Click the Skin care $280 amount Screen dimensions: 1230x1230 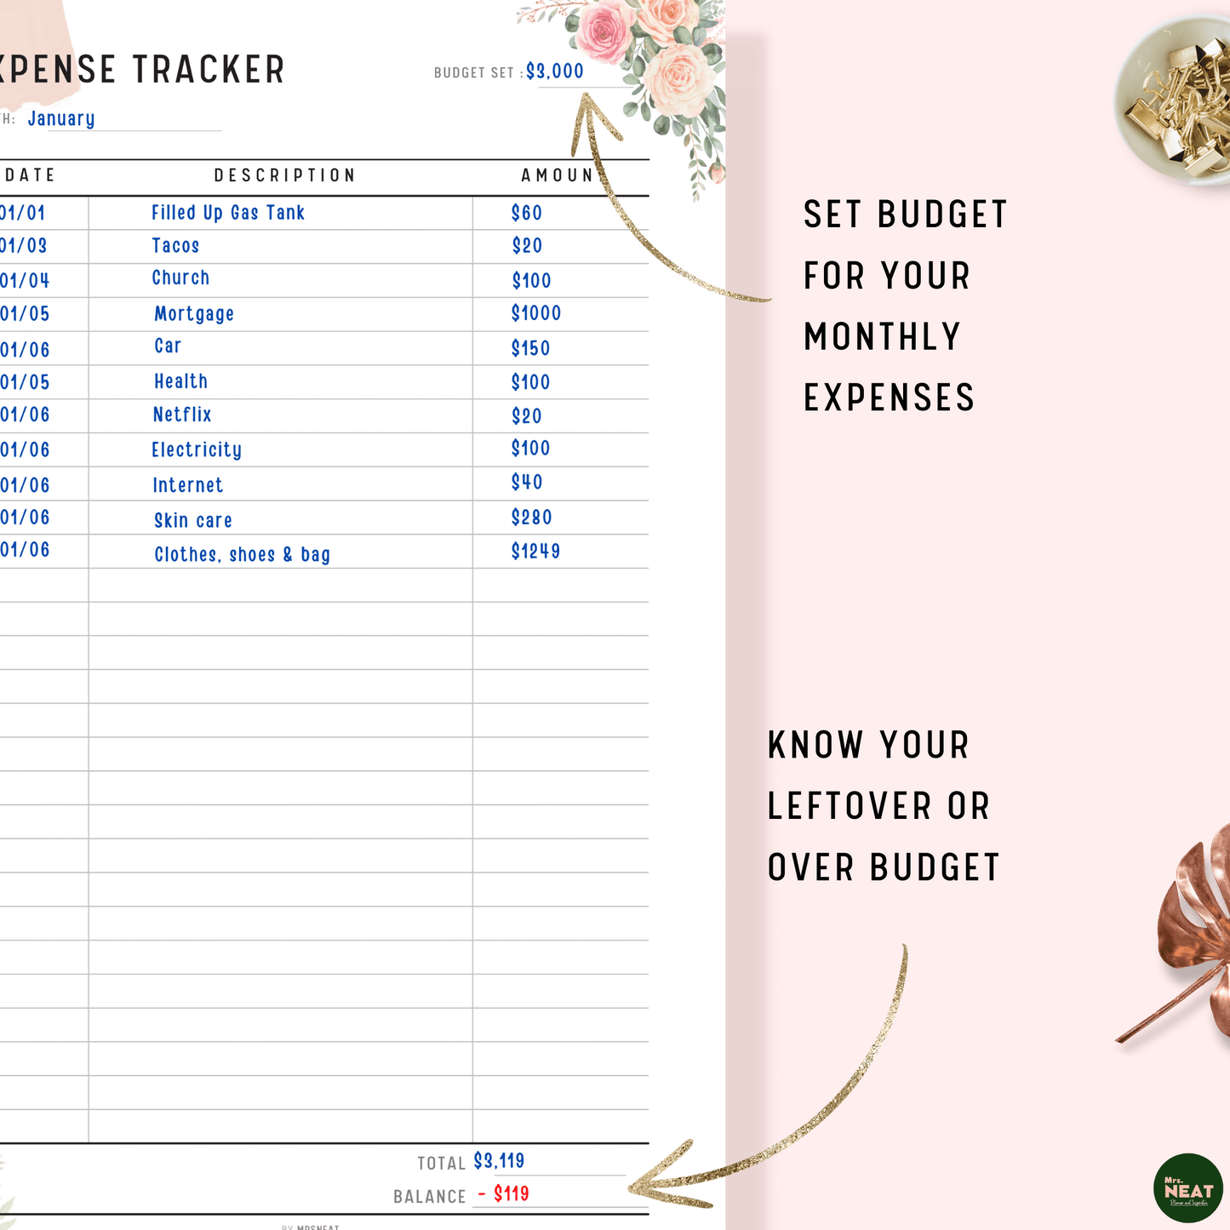pyautogui.click(x=532, y=518)
